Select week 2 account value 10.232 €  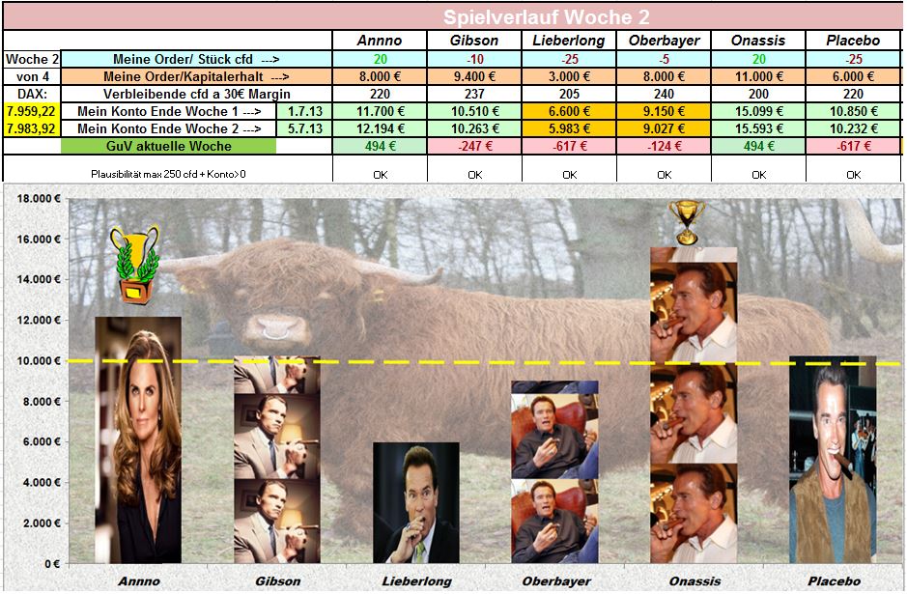tap(854, 128)
